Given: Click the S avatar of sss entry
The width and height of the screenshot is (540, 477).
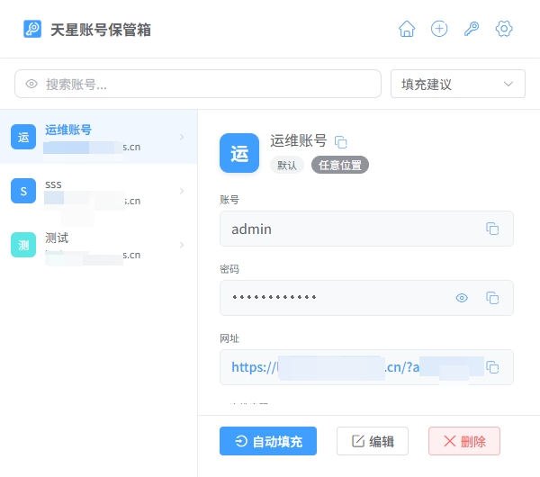Looking at the screenshot, I should pos(23,191).
